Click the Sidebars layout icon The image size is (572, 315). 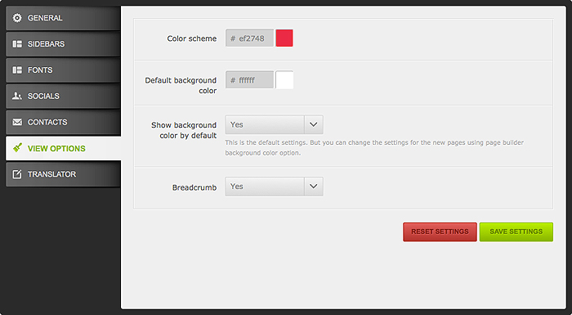[x=17, y=44]
